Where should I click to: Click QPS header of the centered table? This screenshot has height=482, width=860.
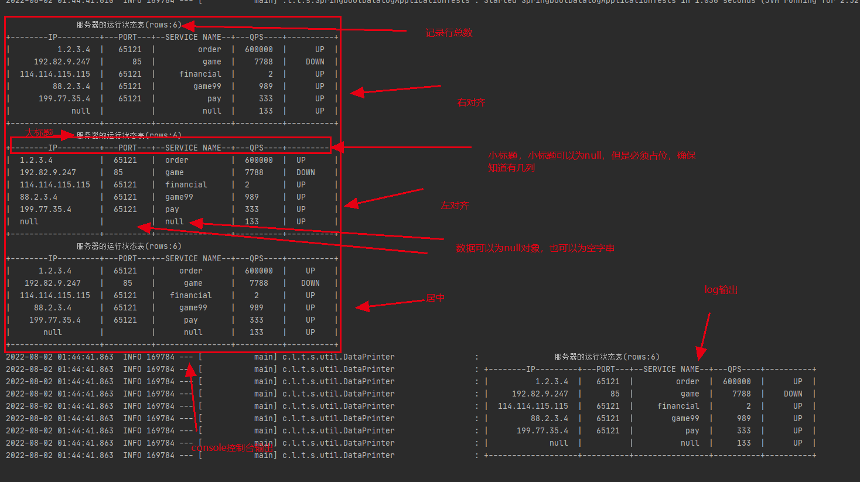[257, 258]
